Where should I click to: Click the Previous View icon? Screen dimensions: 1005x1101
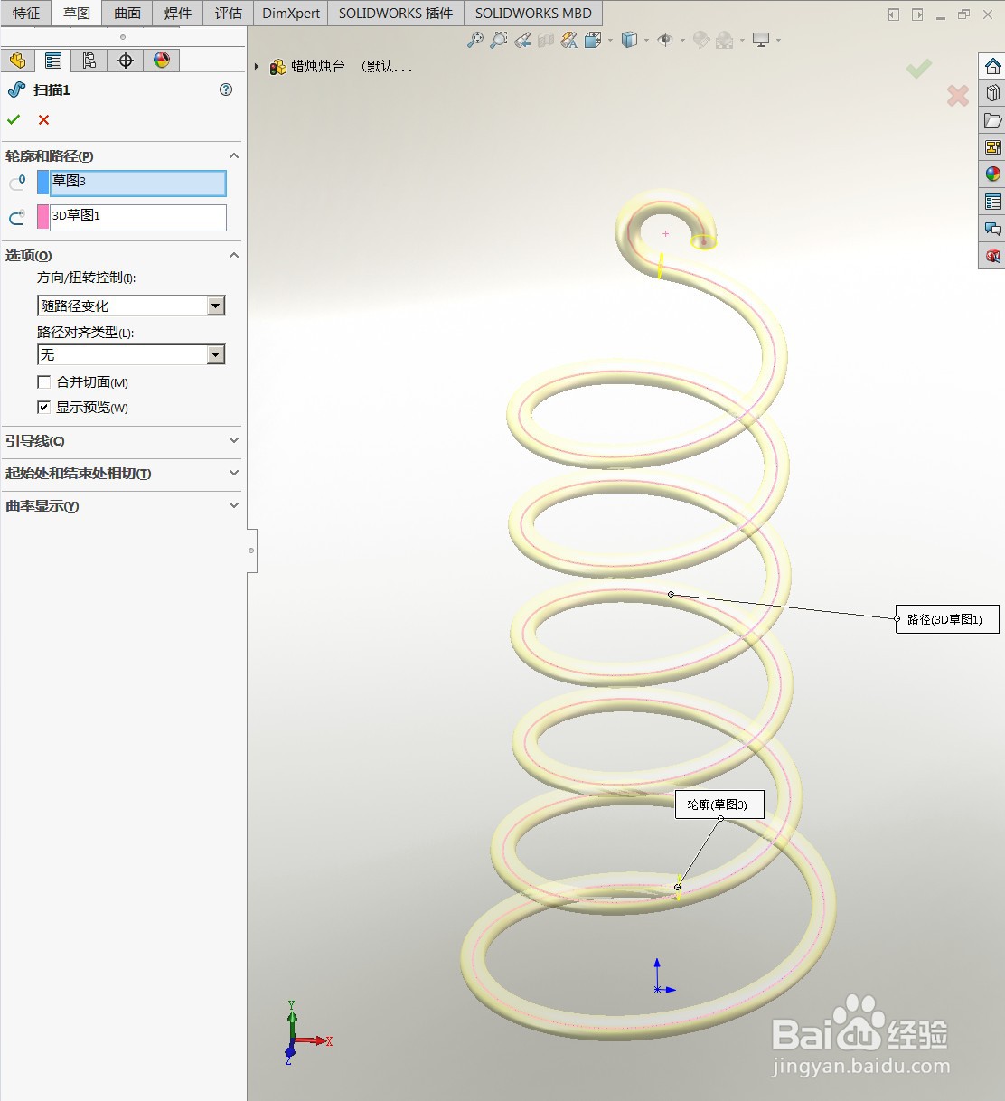522,40
